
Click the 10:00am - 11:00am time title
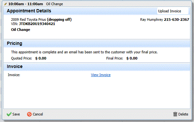26,4
